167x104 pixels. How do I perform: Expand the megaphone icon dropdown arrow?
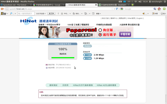[148, 14]
